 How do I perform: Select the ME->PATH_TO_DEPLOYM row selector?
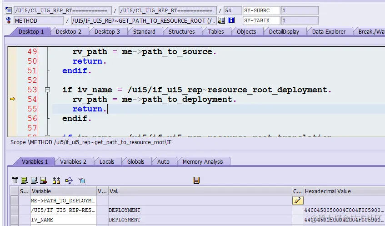point(15,201)
